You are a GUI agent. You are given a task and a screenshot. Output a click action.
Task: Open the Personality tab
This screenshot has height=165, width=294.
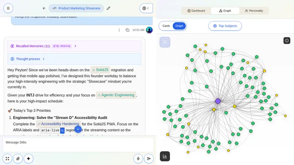click(x=254, y=11)
